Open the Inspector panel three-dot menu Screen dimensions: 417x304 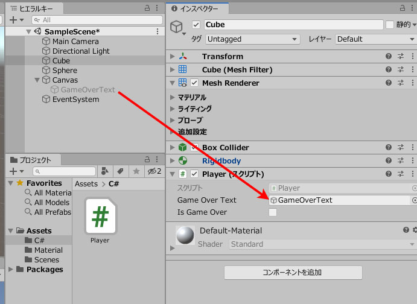click(412, 8)
